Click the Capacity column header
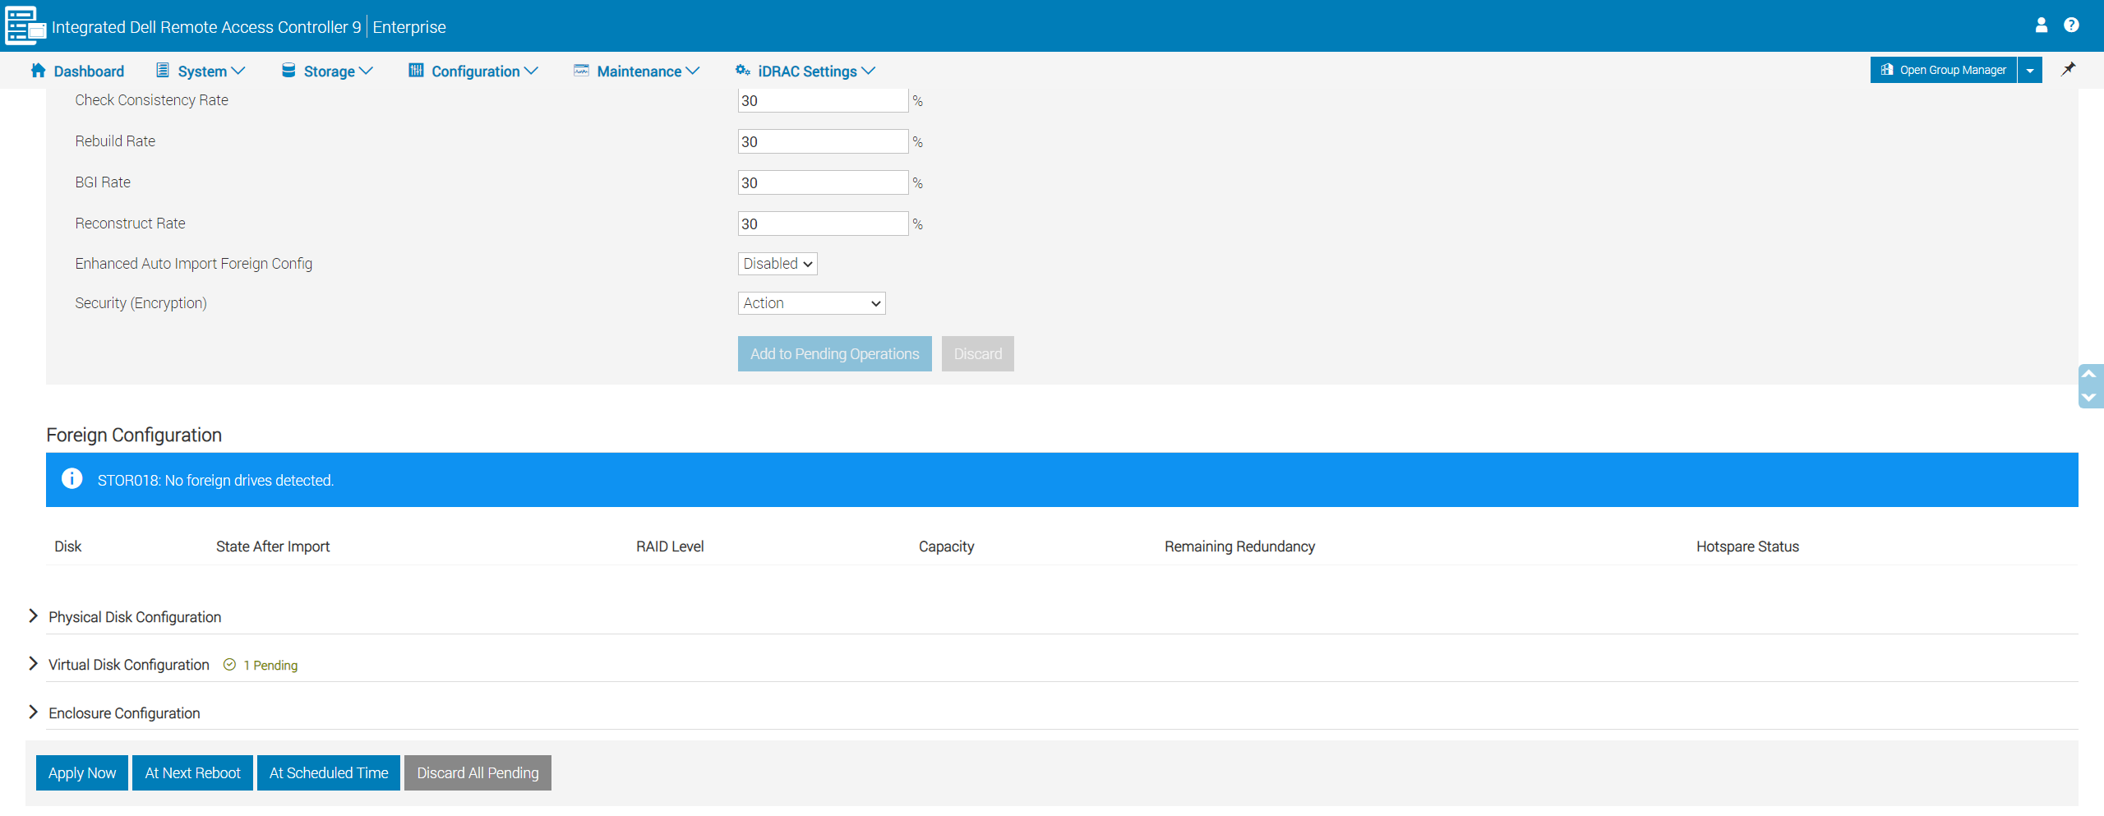 pos(947,546)
